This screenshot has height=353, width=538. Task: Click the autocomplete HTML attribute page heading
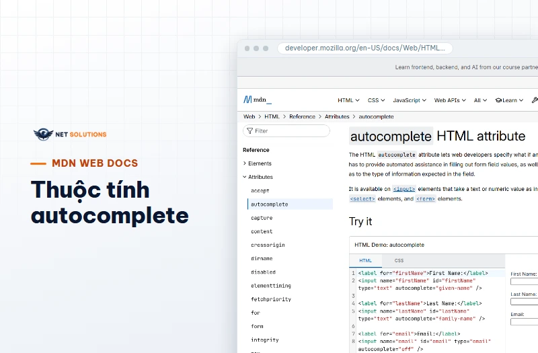click(437, 136)
